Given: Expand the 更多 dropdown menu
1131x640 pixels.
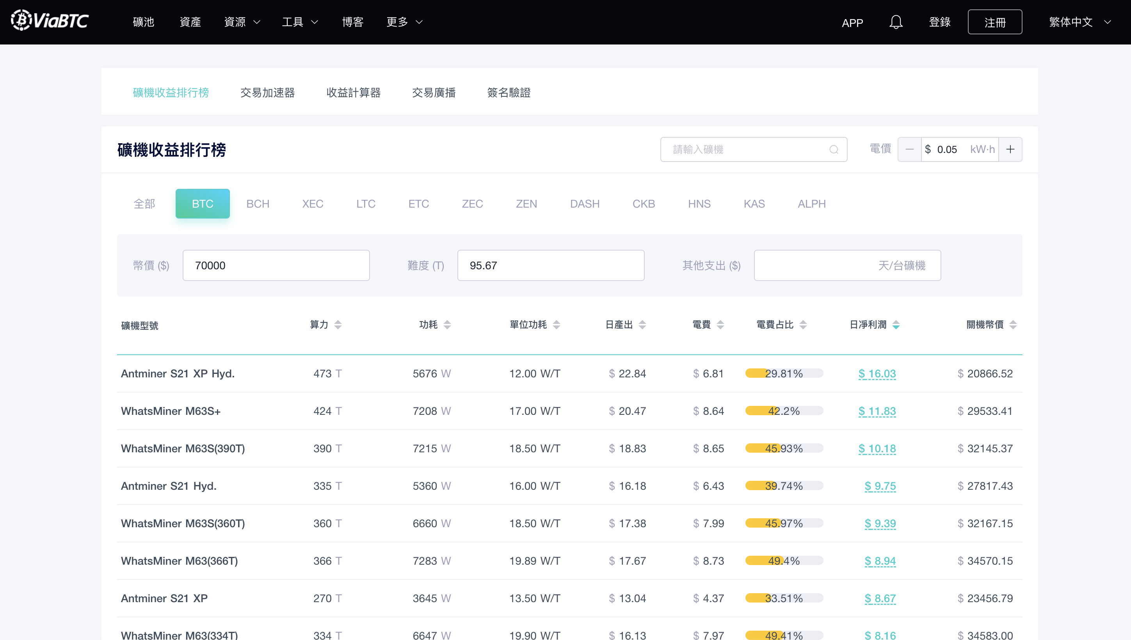Looking at the screenshot, I should tap(405, 22).
